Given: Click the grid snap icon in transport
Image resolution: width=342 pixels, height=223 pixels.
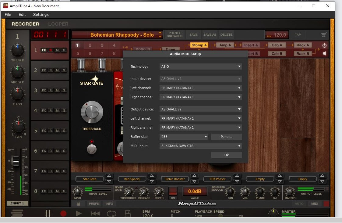Looking at the screenshot, I should tap(48, 213).
